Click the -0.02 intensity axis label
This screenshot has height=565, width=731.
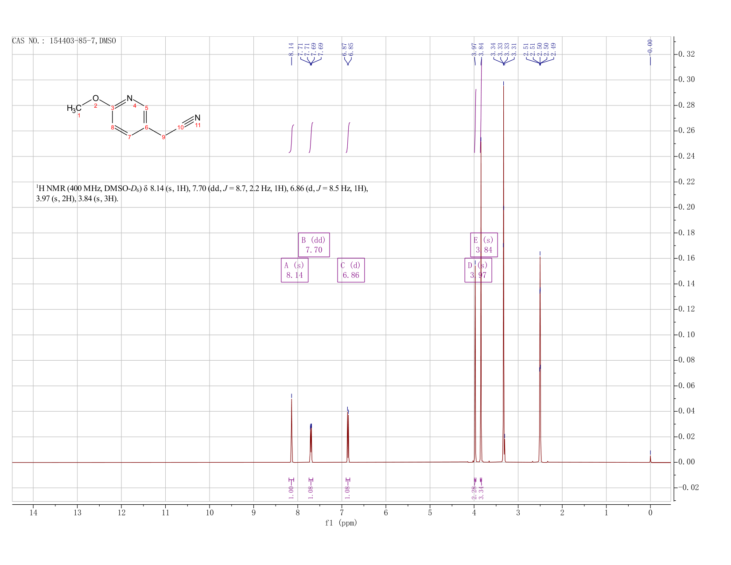tap(688, 487)
